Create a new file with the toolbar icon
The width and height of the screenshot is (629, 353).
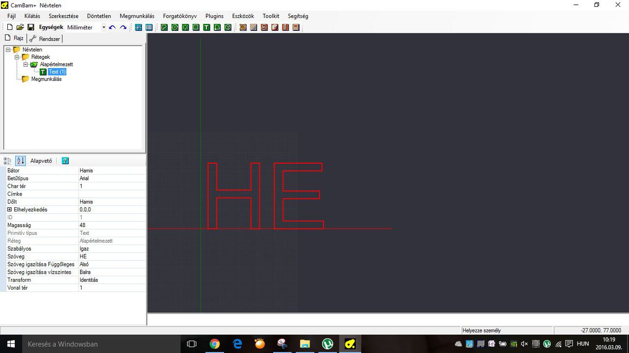9,27
